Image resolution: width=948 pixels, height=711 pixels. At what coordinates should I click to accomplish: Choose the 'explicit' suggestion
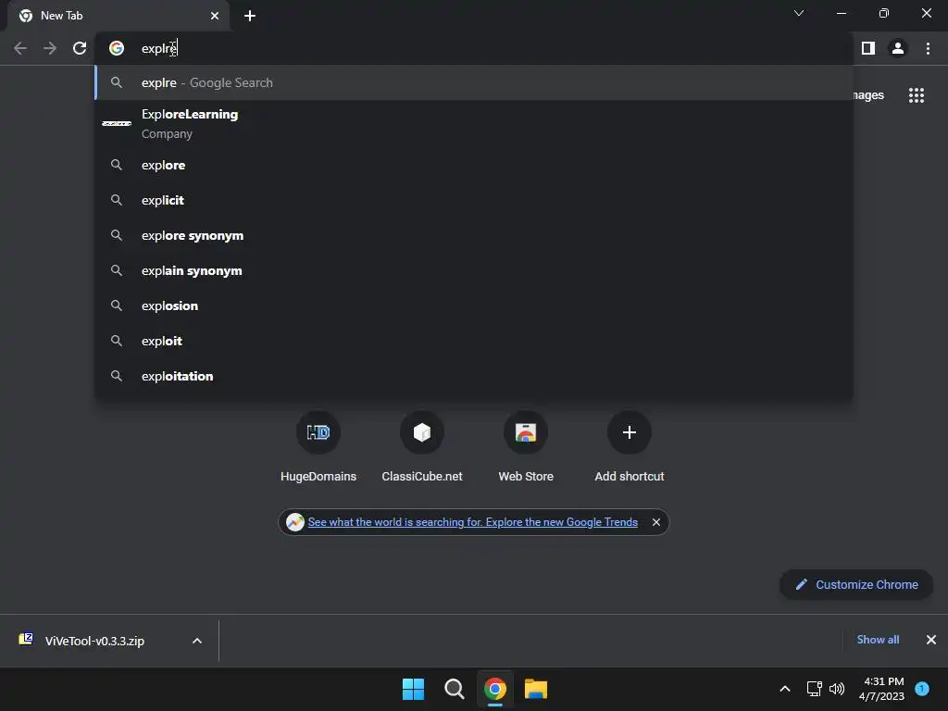point(474,200)
